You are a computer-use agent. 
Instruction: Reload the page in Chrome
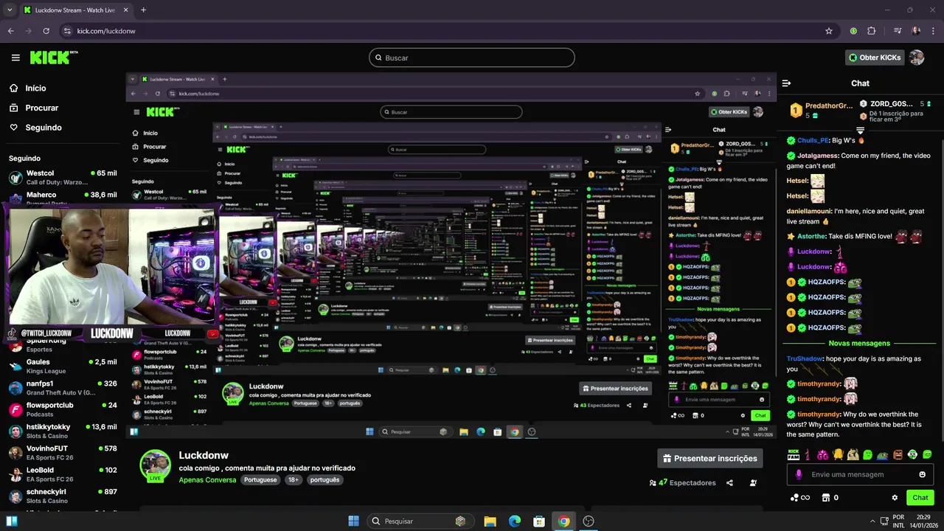[46, 31]
